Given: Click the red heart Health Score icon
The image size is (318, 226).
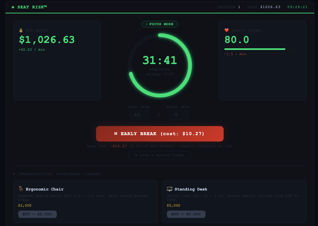Looking at the screenshot, I should pos(227,31).
